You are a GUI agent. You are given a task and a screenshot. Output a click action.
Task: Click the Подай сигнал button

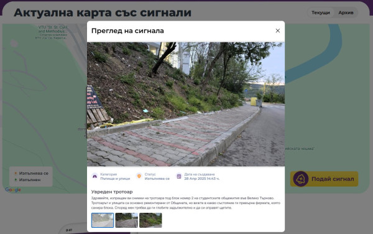pos(325,179)
